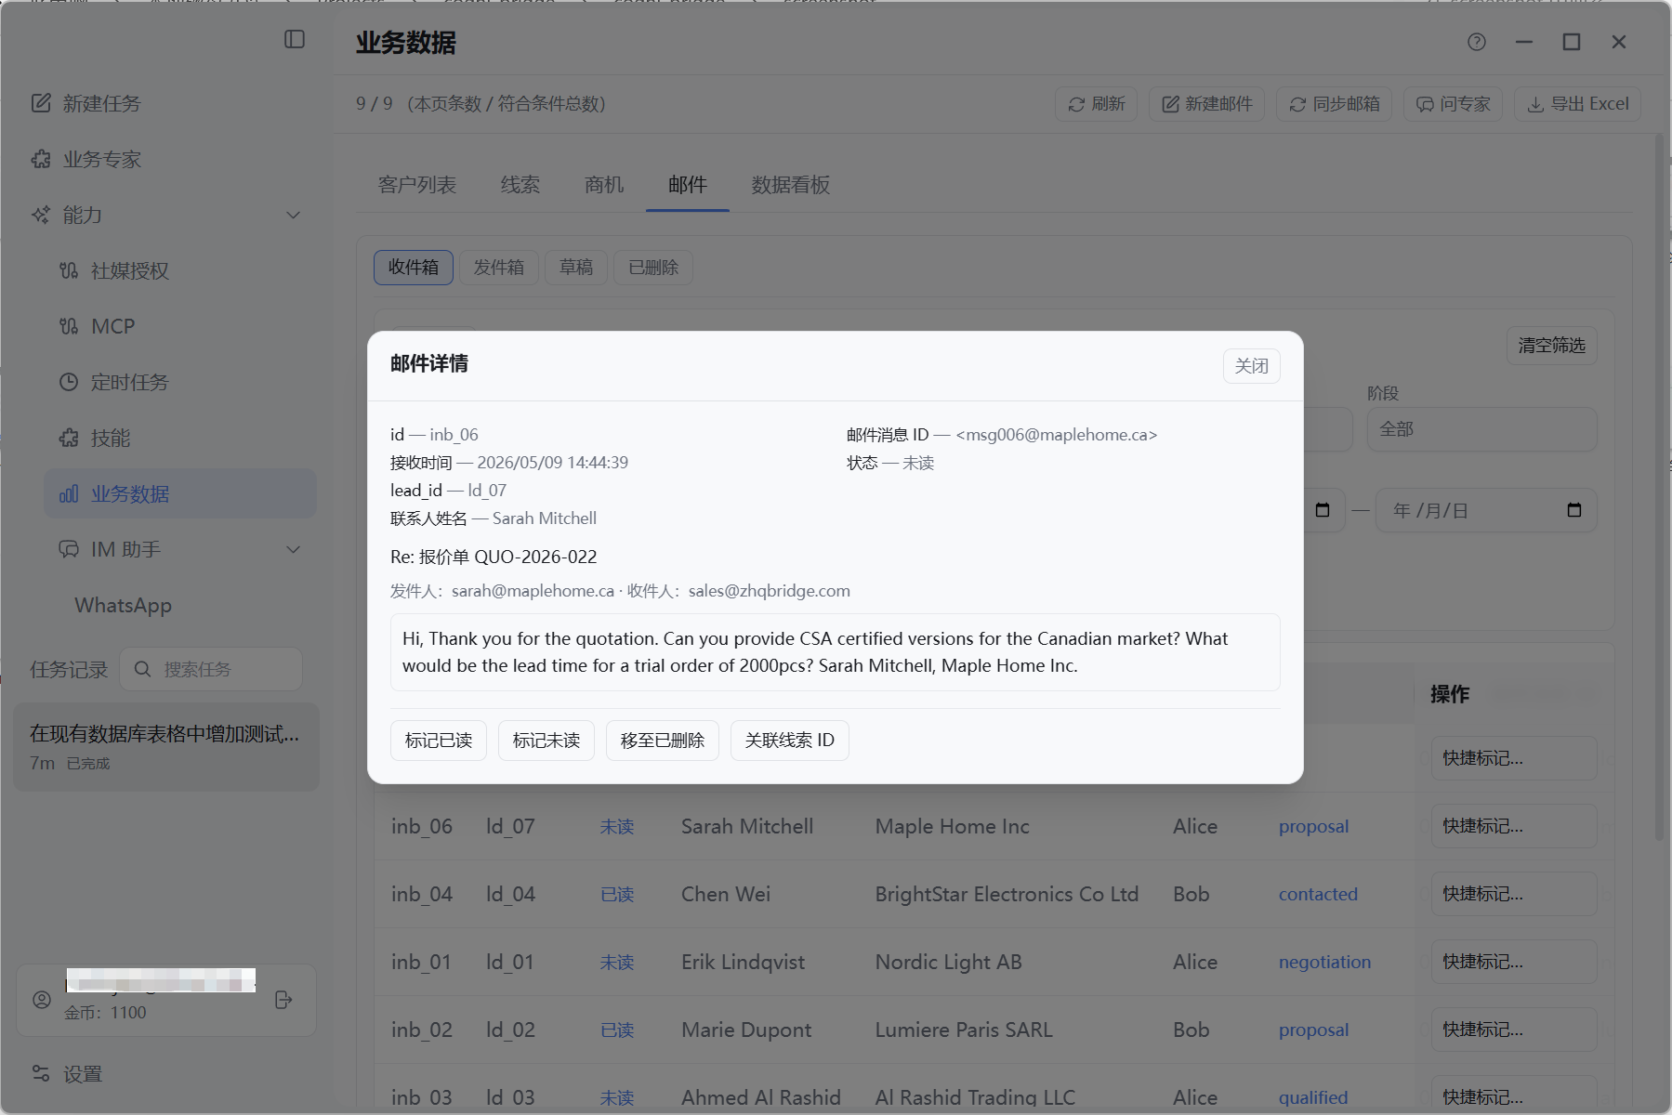1672x1115 pixels.
Task: Open the 阶段 全部 dropdown
Action: pos(1481,429)
